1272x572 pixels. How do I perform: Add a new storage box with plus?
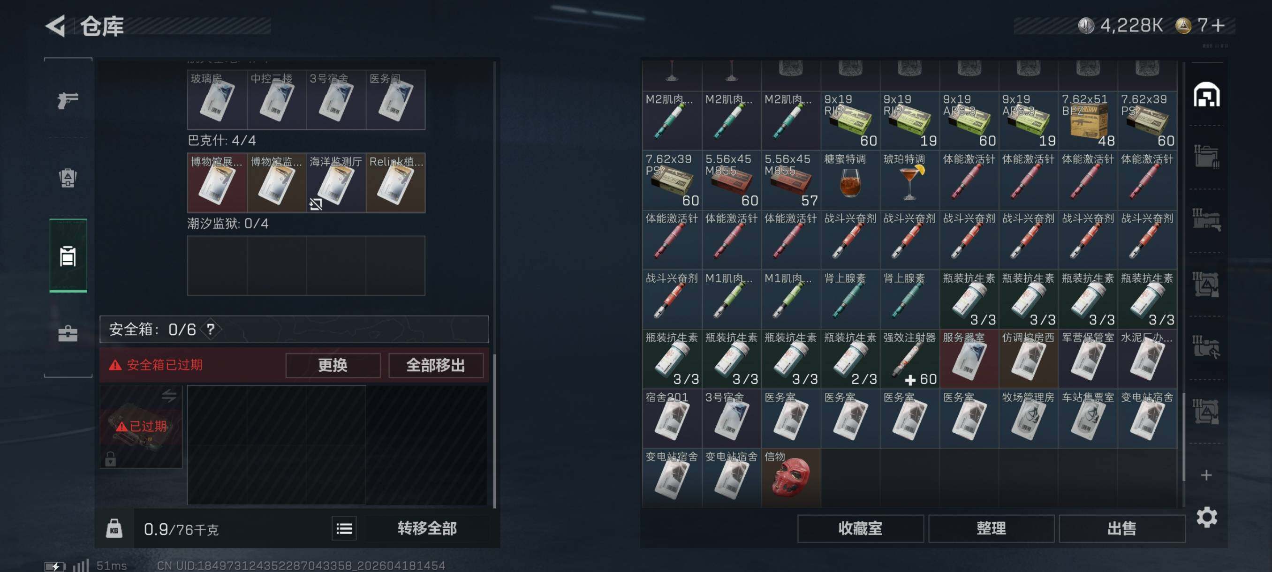(1206, 475)
